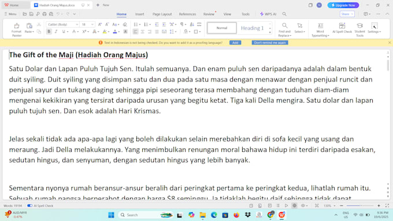Click the full screen icon in status bar

point(387,206)
